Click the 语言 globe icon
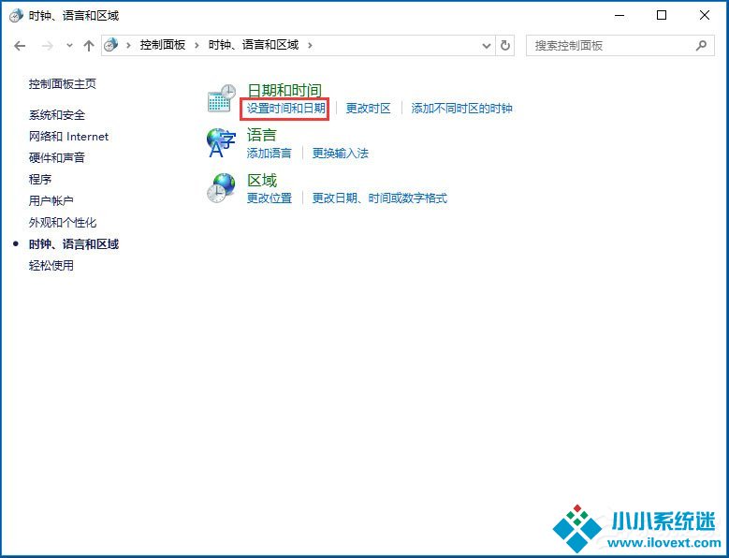 click(221, 143)
